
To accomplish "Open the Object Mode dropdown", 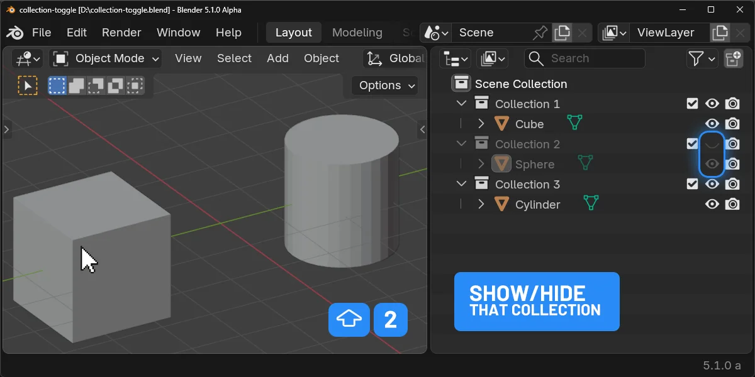I will pos(105,58).
